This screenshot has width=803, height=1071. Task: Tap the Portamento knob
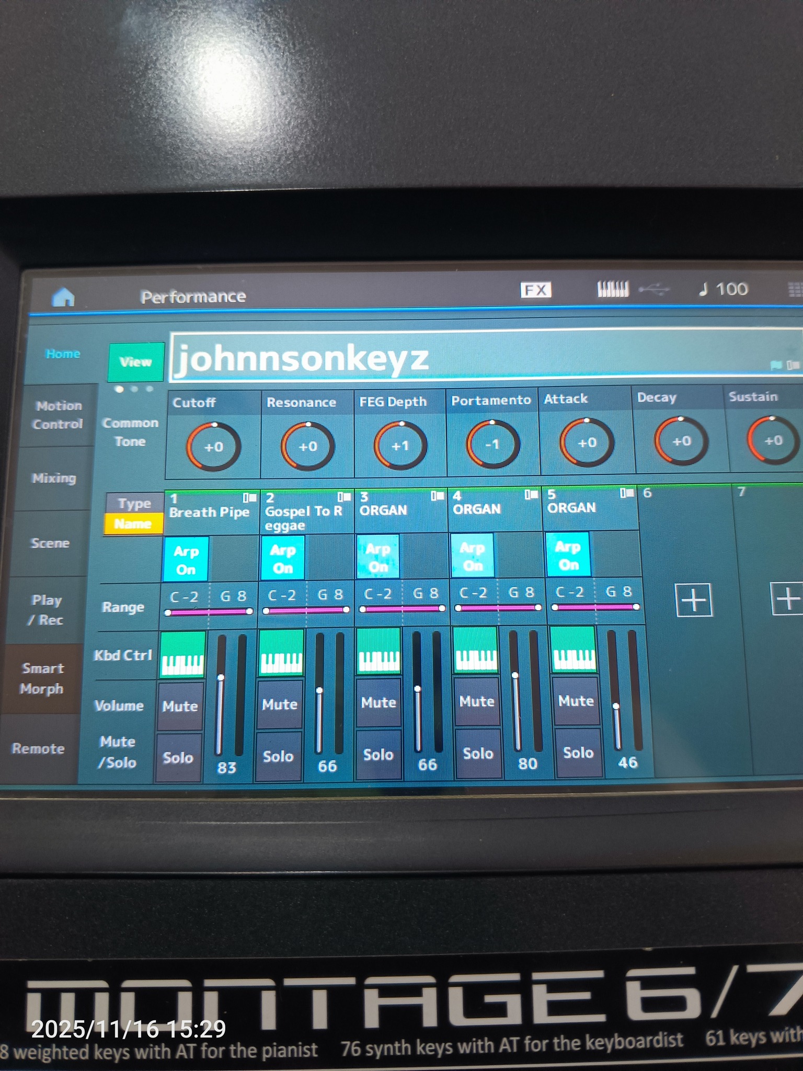coord(492,444)
